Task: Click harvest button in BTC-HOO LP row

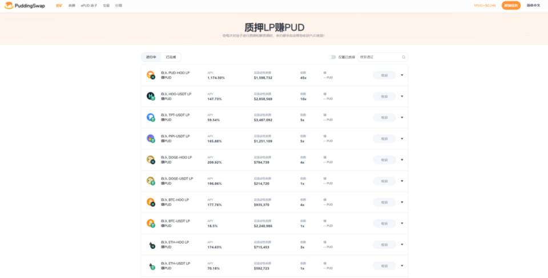Action: [384, 202]
